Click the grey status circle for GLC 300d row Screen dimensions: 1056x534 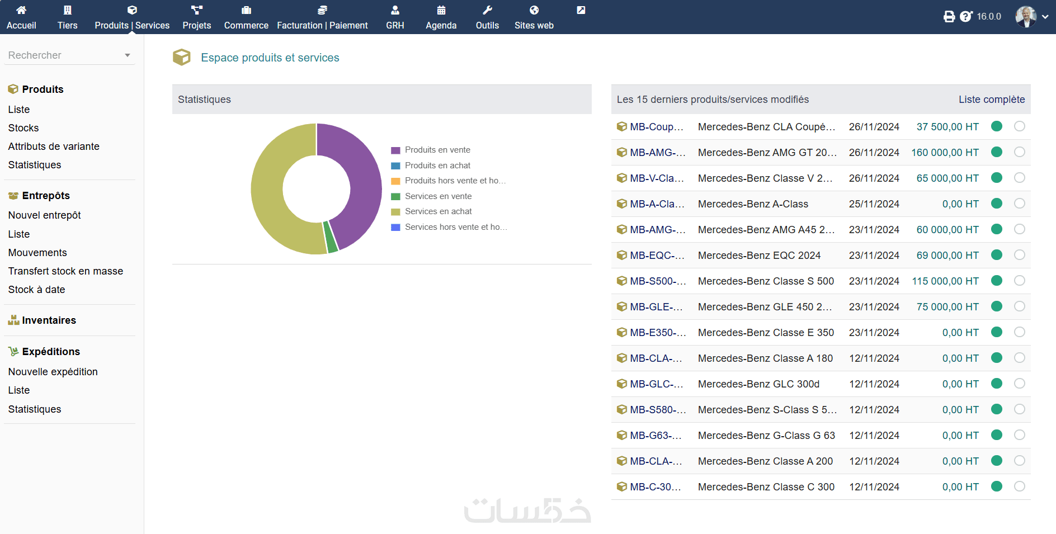pos(1020,384)
